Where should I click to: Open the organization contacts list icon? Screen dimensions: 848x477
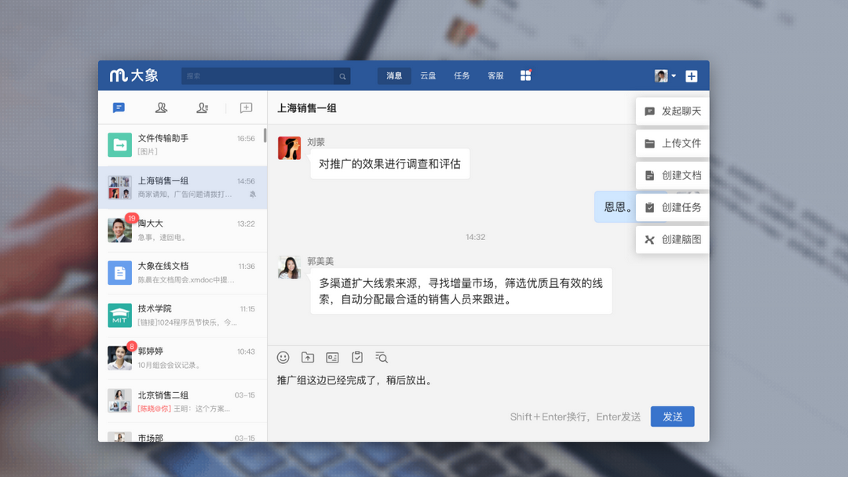point(203,108)
